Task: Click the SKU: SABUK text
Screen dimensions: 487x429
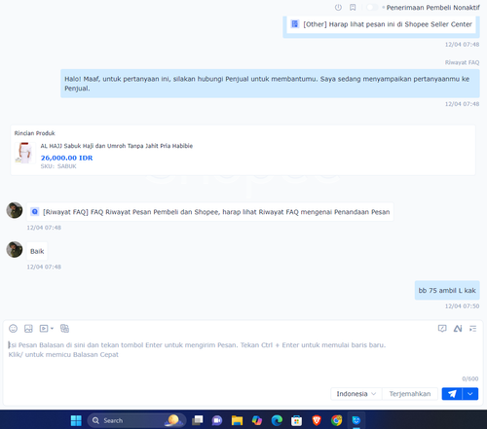Action: coord(58,166)
